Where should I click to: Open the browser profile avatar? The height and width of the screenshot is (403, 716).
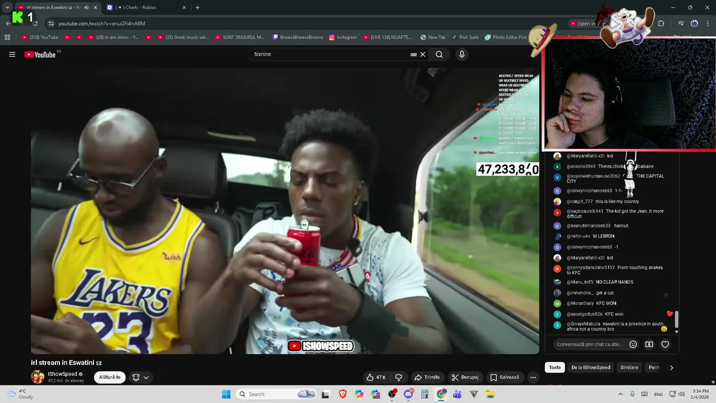pos(694,24)
